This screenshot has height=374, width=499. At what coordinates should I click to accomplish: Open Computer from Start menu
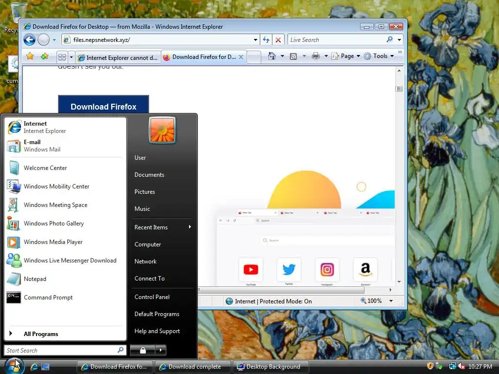point(162,244)
